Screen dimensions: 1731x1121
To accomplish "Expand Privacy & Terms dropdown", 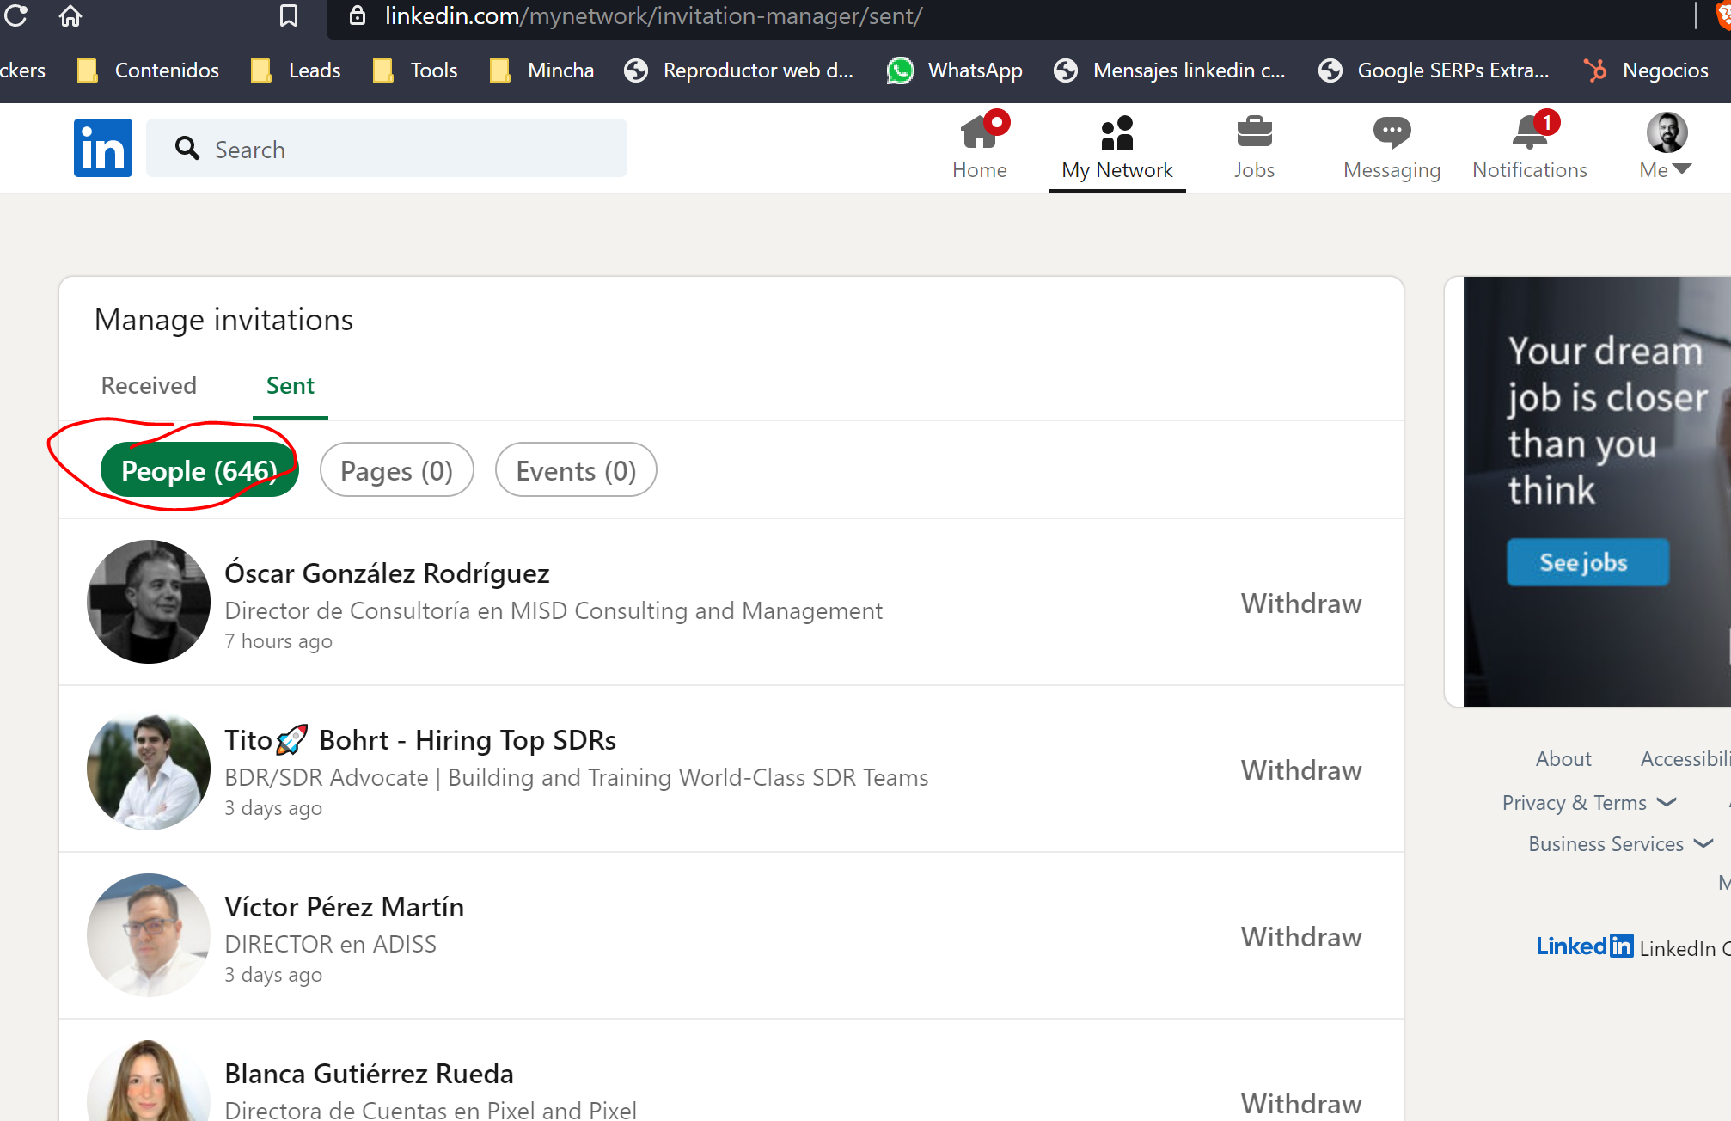I will [1589, 802].
